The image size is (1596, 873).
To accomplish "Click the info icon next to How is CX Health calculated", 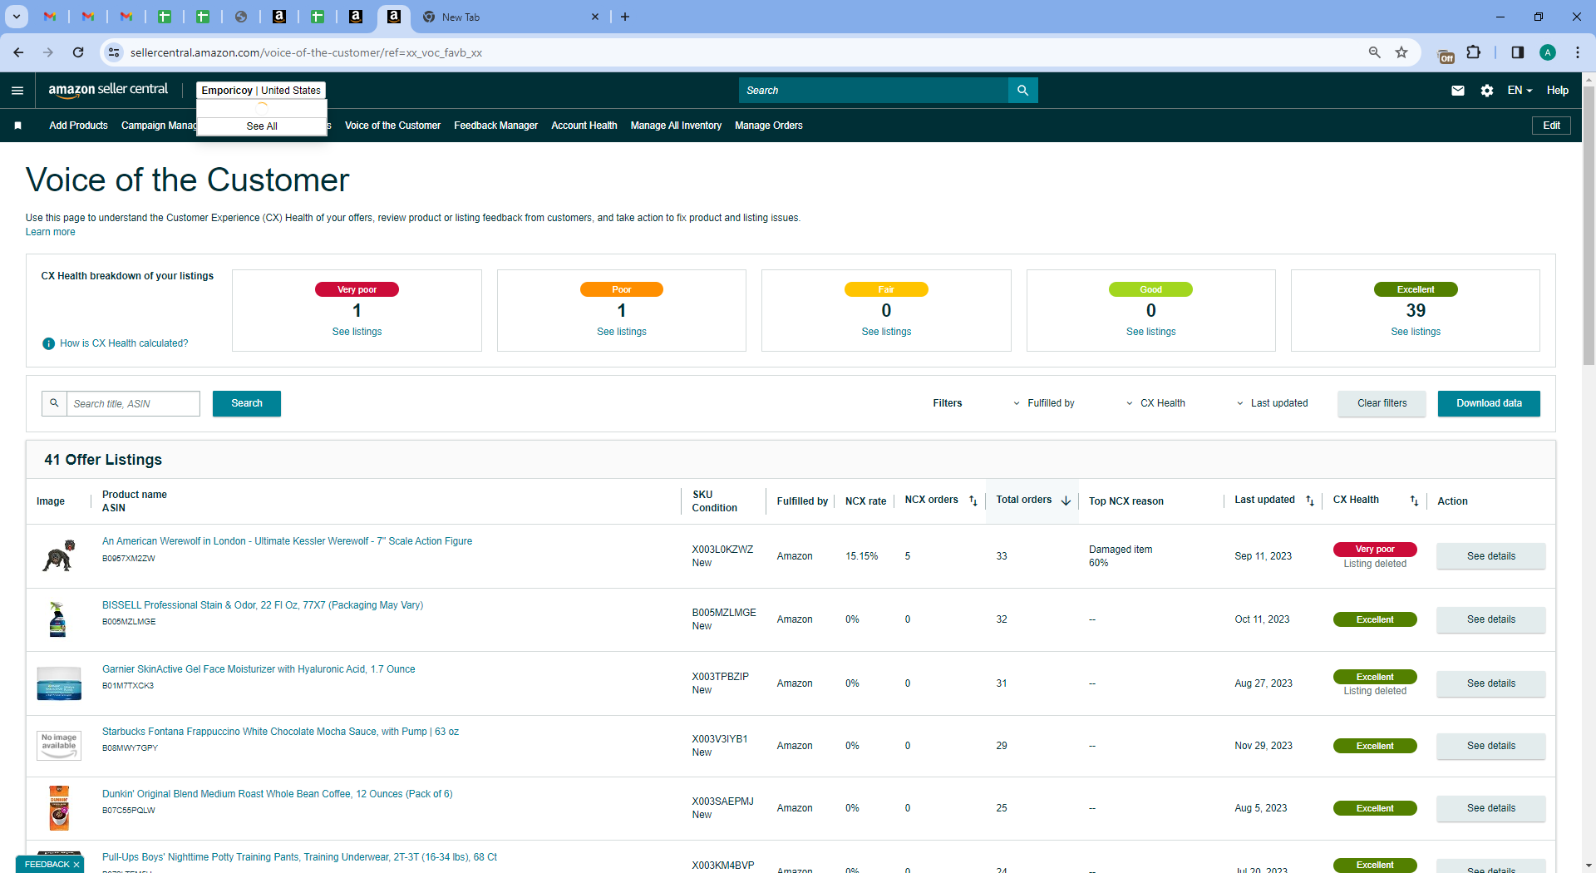I will [x=49, y=343].
